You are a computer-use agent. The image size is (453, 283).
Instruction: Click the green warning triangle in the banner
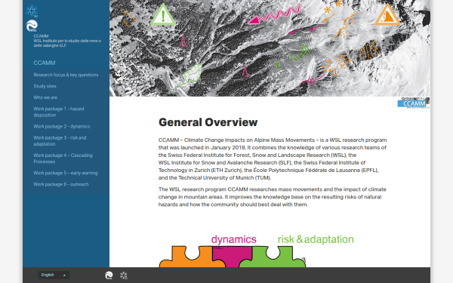point(163,15)
